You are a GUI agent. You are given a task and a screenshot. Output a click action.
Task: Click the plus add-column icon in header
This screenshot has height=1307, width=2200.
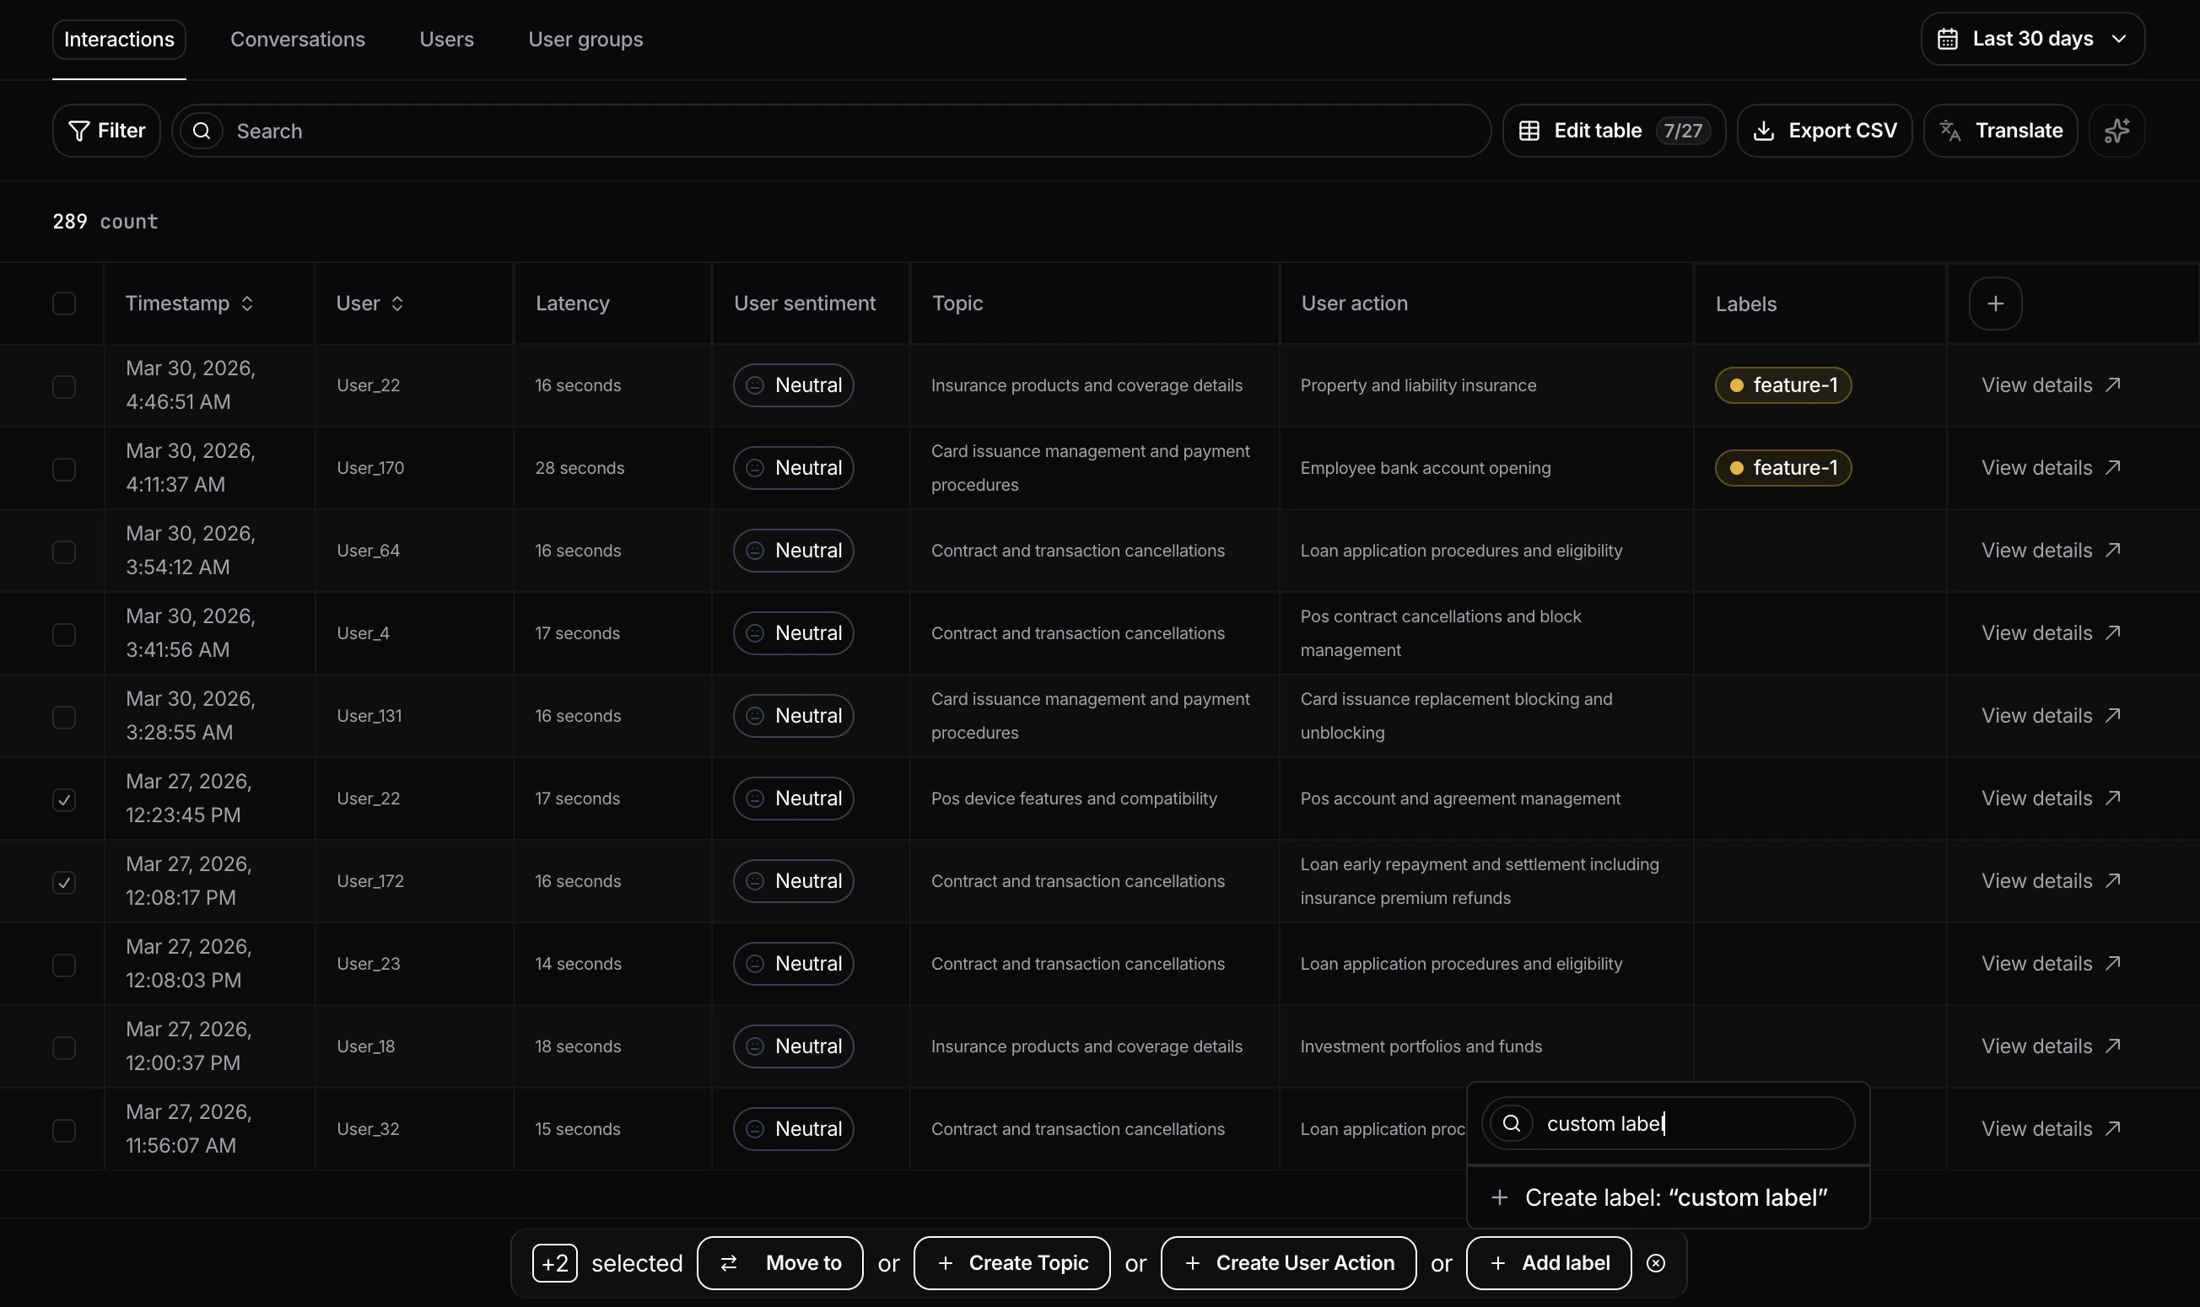1995,304
